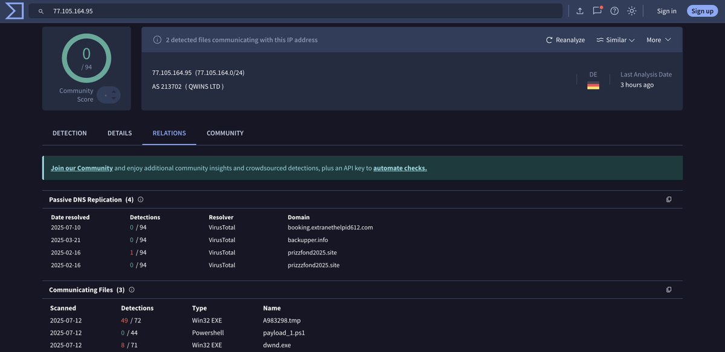Screen dimensions: 725x352
Task: Click the 0 / 94 detection score ring
Action: coord(86,58)
